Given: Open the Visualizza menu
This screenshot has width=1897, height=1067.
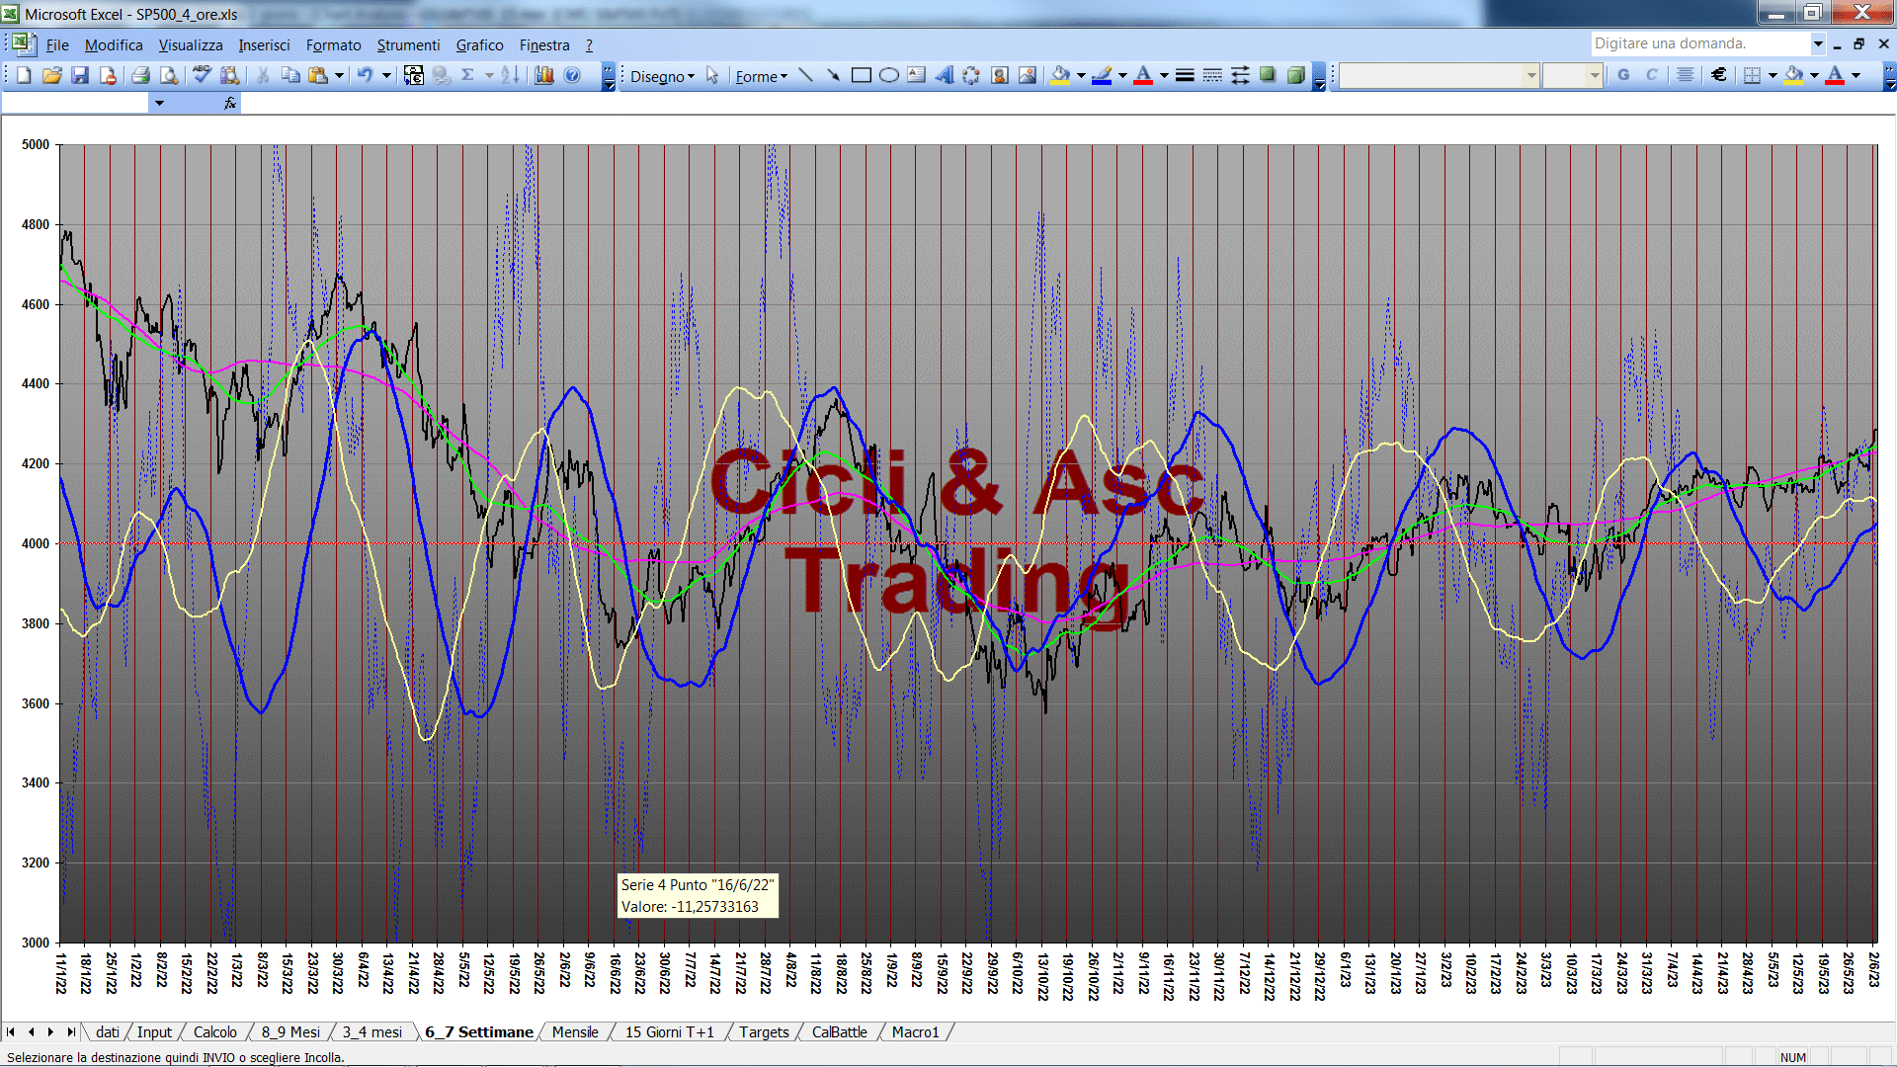Looking at the screenshot, I should 191,44.
